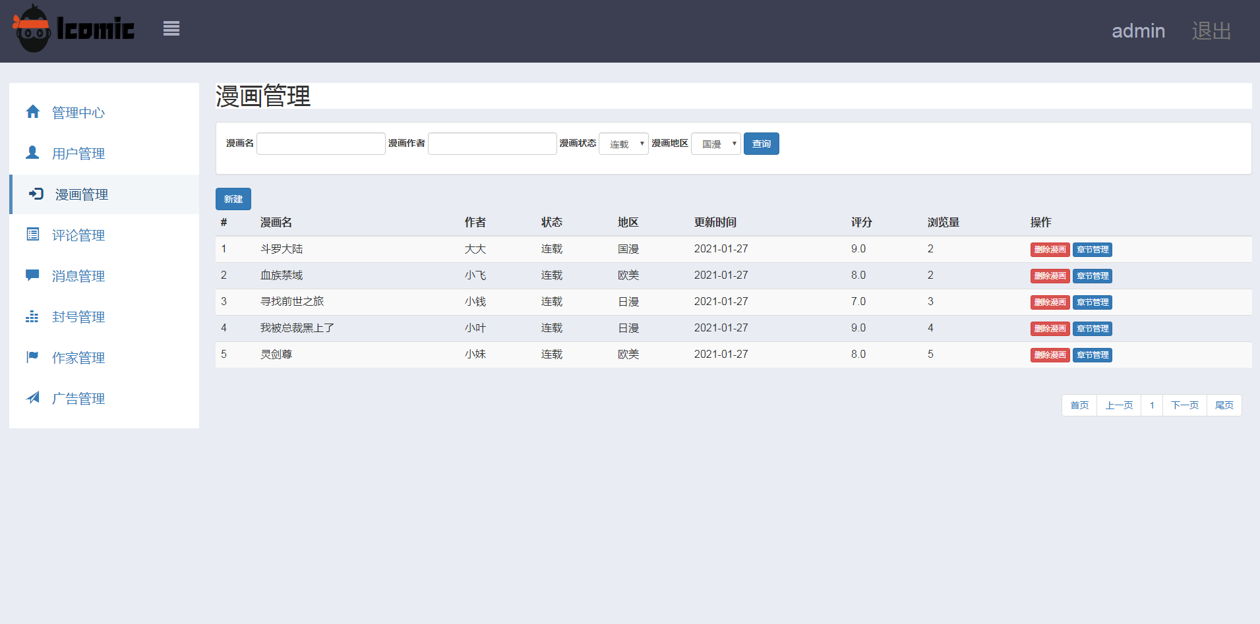Open 章节管理 for 斗罗大陆
Image resolution: width=1260 pixels, height=624 pixels.
point(1093,250)
